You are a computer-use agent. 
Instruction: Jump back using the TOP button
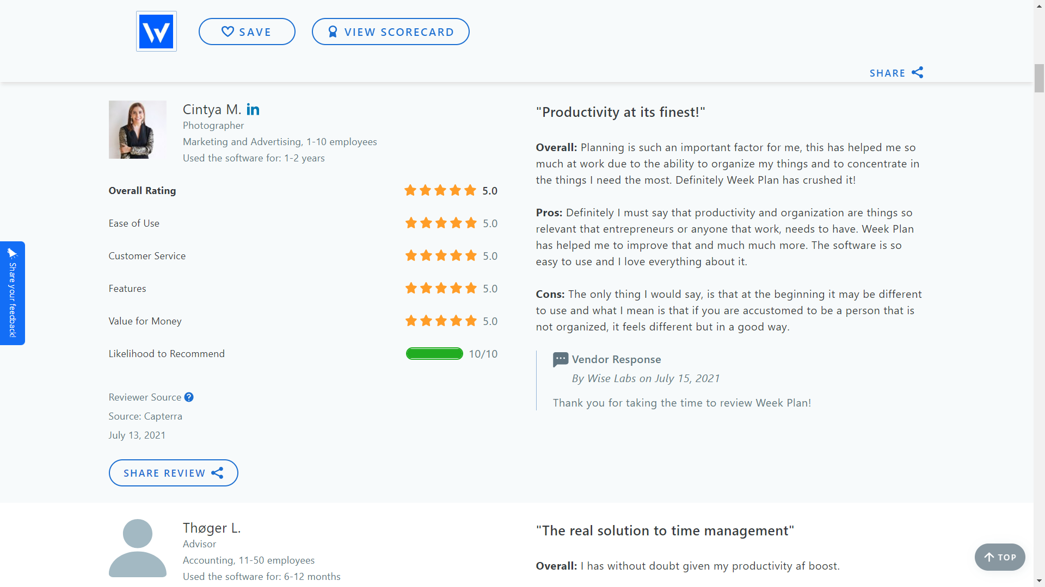pos(999,557)
